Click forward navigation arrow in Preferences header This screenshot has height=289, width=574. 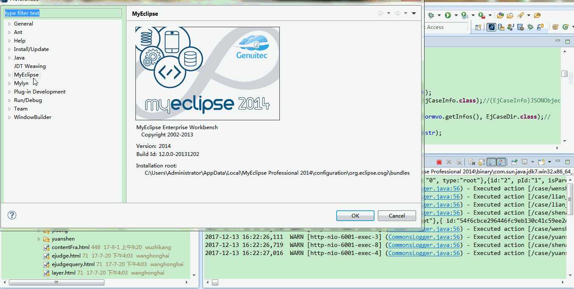(x=397, y=14)
